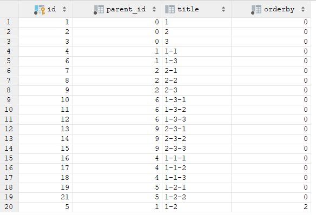The height and width of the screenshot is (215, 316).
Task: Select the id cell with value 13
Action: (45, 129)
